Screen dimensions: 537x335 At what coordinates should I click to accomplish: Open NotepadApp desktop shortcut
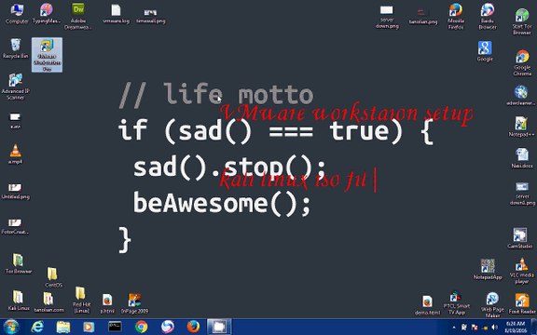(488, 269)
